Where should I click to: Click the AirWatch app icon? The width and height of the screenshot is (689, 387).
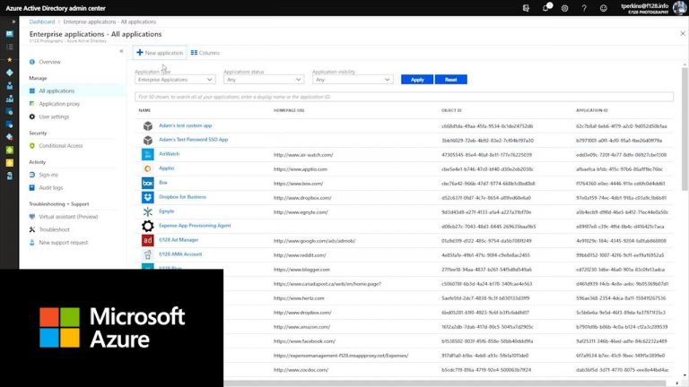click(x=148, y=154)
